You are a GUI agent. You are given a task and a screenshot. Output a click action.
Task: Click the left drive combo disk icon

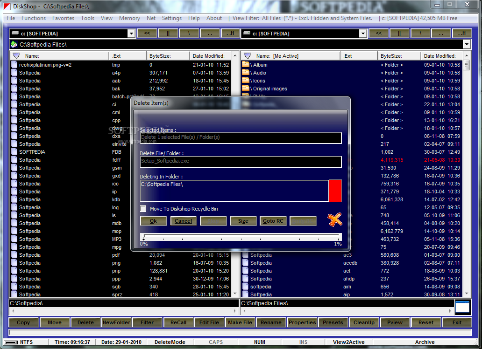[15, 33]
